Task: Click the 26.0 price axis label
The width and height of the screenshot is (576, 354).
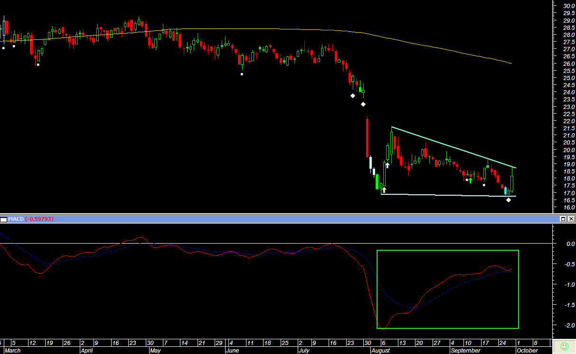Action: [x=569, y=64]
